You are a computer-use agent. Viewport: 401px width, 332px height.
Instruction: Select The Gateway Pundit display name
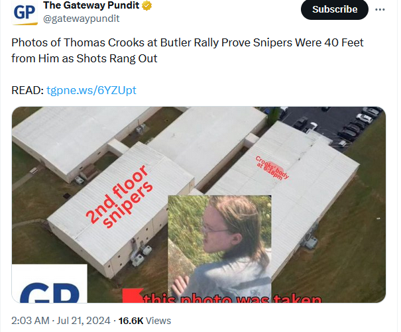click(91, 5)
